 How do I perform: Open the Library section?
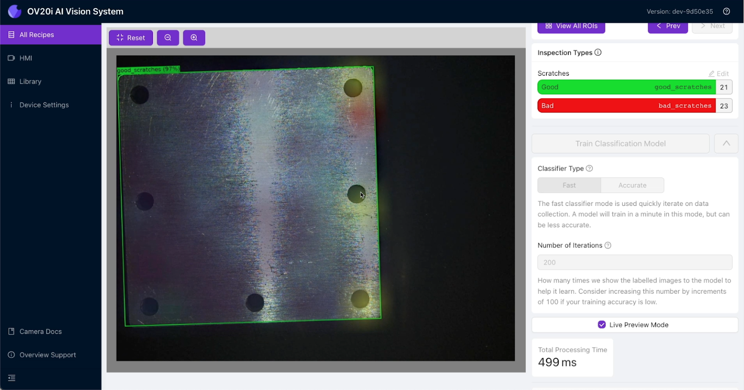tap(51, 81)
